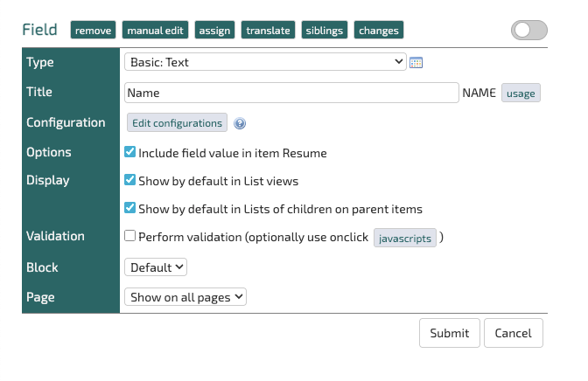Image resolution: width=588 pixels, height=381 pixels.
Task: Click the Validation row label
Action: (55, 236)
